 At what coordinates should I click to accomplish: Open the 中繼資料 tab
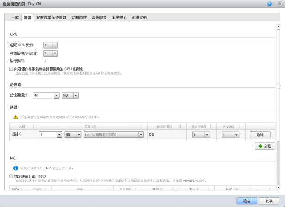pos(139,18)
